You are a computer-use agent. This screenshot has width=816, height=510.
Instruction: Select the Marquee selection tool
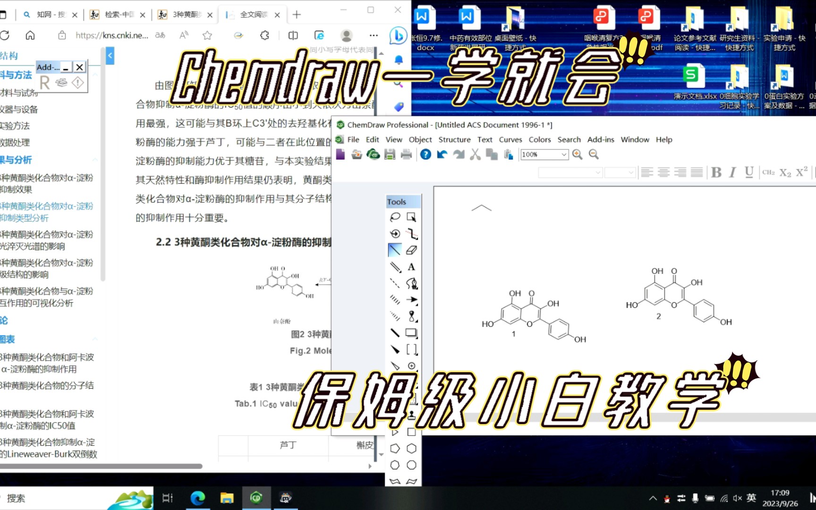[411, 217]
